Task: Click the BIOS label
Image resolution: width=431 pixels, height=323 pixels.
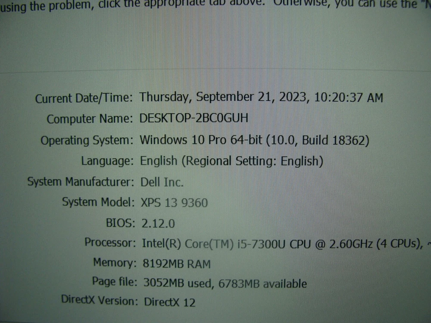Action: pyautogui.click(x=121, y=223)
